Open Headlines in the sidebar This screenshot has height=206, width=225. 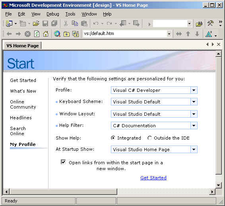click(21, 118)
